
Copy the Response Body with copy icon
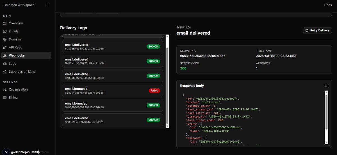(x=326, y=86)
